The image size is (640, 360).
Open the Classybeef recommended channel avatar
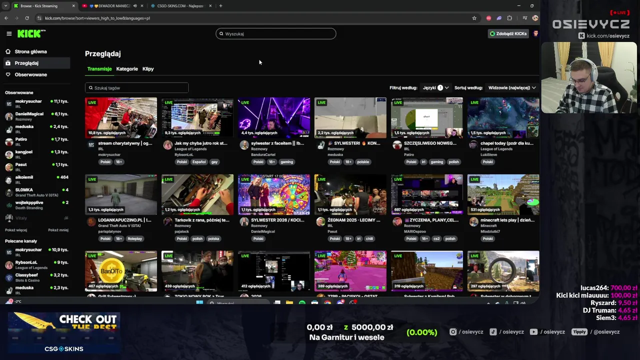point(9,277)
